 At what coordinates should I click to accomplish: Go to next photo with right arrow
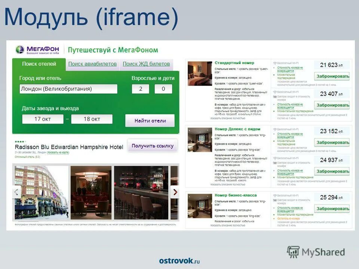pyautogui.click(x=175, y=192)
